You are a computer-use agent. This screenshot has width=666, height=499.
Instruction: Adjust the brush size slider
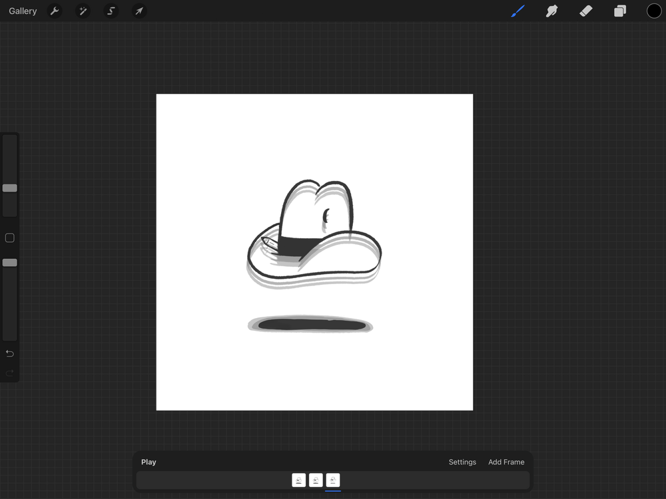(9, 188)
